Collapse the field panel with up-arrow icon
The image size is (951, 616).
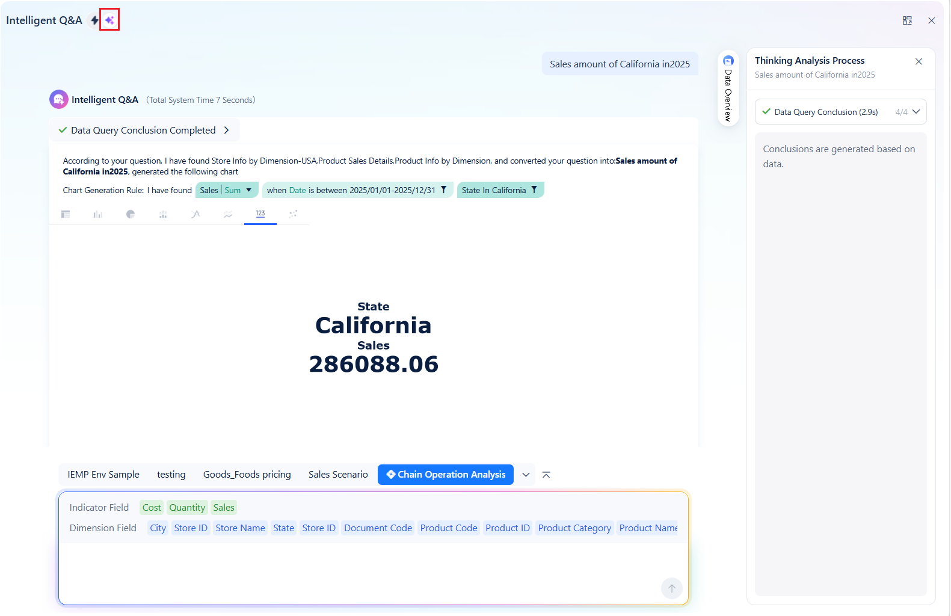tap(546, 475)
